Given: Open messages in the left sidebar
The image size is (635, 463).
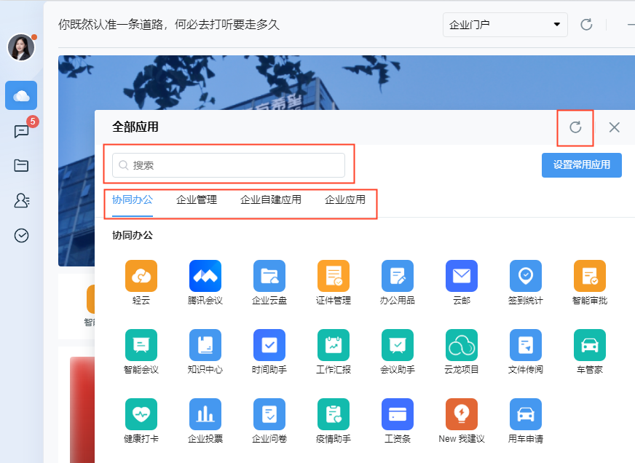Looking at the screenshot, I should click(22, 131).
